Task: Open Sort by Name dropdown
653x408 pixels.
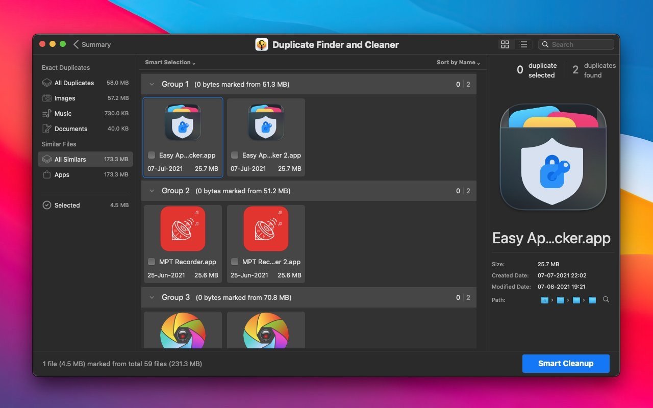Action: (458, 62)
